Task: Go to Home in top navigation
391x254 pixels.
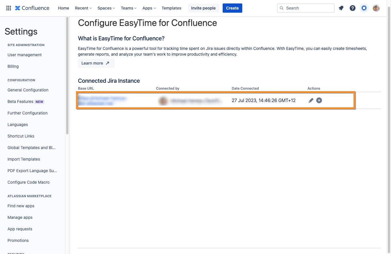Action: (64, 8)
